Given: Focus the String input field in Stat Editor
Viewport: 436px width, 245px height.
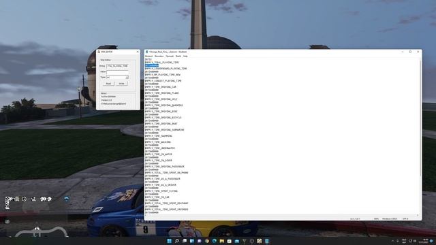Looking at the screenshot, I should [x=118, y=66].
